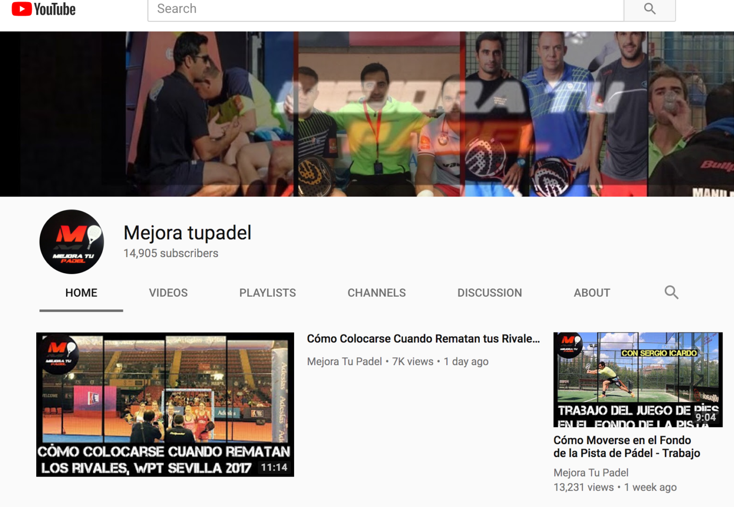Open the PLAYLISTS tab

point(267,293)
